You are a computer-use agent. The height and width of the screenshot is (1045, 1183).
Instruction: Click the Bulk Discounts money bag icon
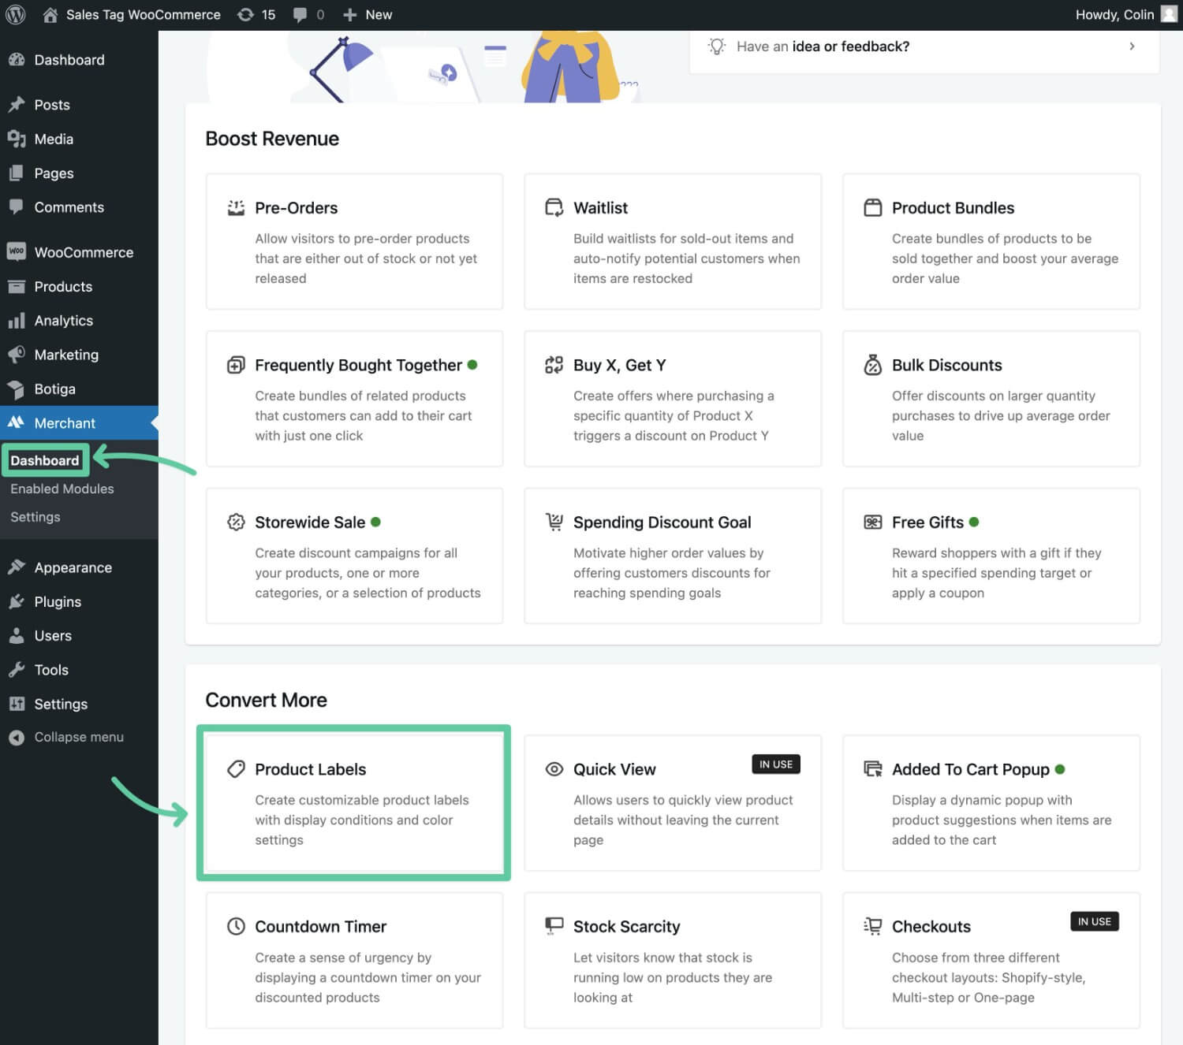[x=872, y=365]
